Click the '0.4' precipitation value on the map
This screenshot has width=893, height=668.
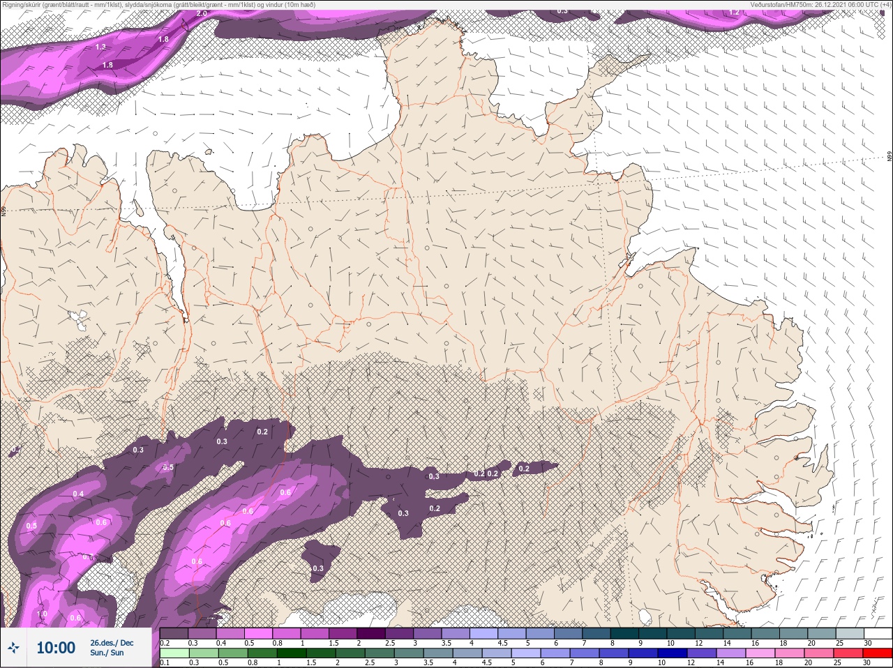coord(78,494)
